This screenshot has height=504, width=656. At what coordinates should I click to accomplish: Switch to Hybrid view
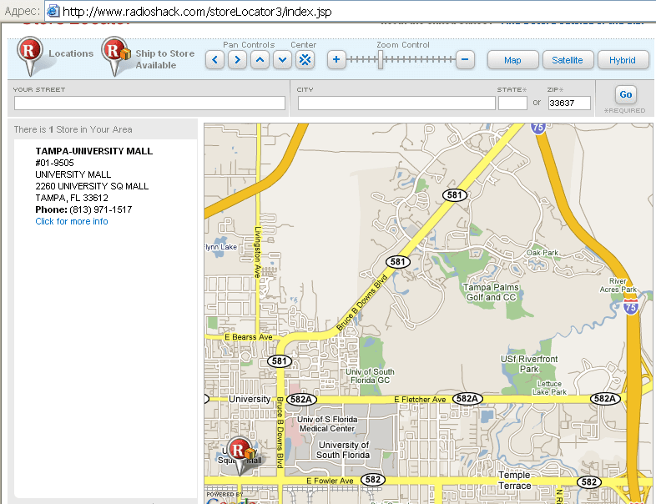click(623, 60)
